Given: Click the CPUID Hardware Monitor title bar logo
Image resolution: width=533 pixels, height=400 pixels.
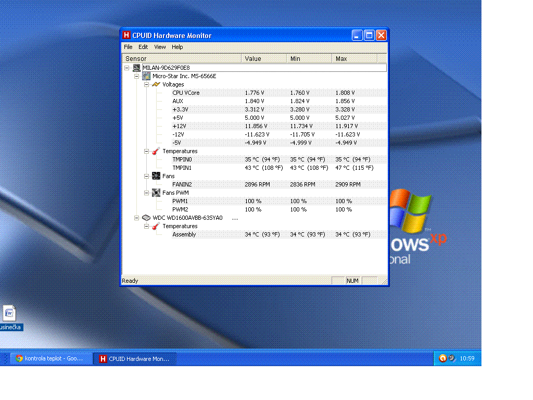Looking at the screenshot, I should [126, 35].
